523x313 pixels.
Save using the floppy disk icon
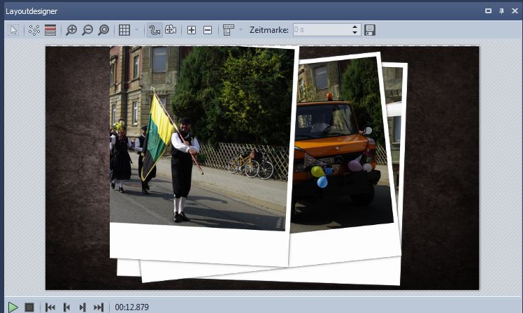click(x=370, y=30)
